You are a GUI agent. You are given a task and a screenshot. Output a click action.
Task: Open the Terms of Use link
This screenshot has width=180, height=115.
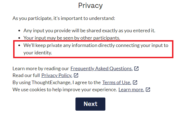117,82
